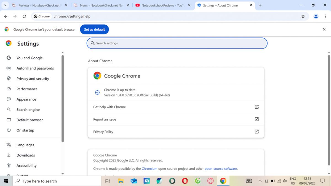Click the Chrome icon in the taskbar
331x186 pixels.
pos(223,181)
